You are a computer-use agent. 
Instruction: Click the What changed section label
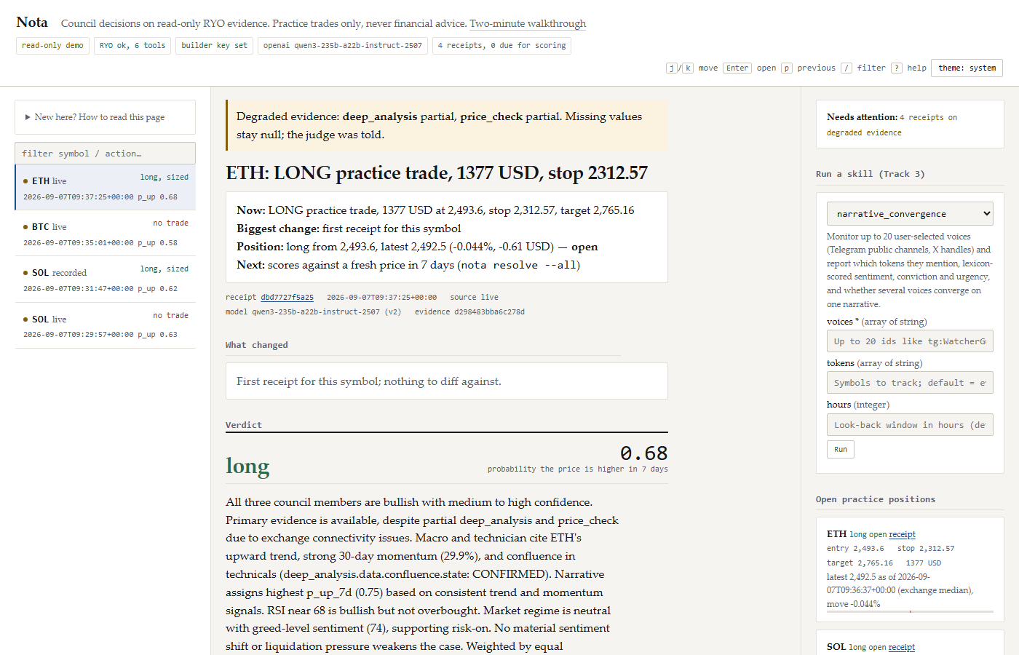(x=257, y=345)
